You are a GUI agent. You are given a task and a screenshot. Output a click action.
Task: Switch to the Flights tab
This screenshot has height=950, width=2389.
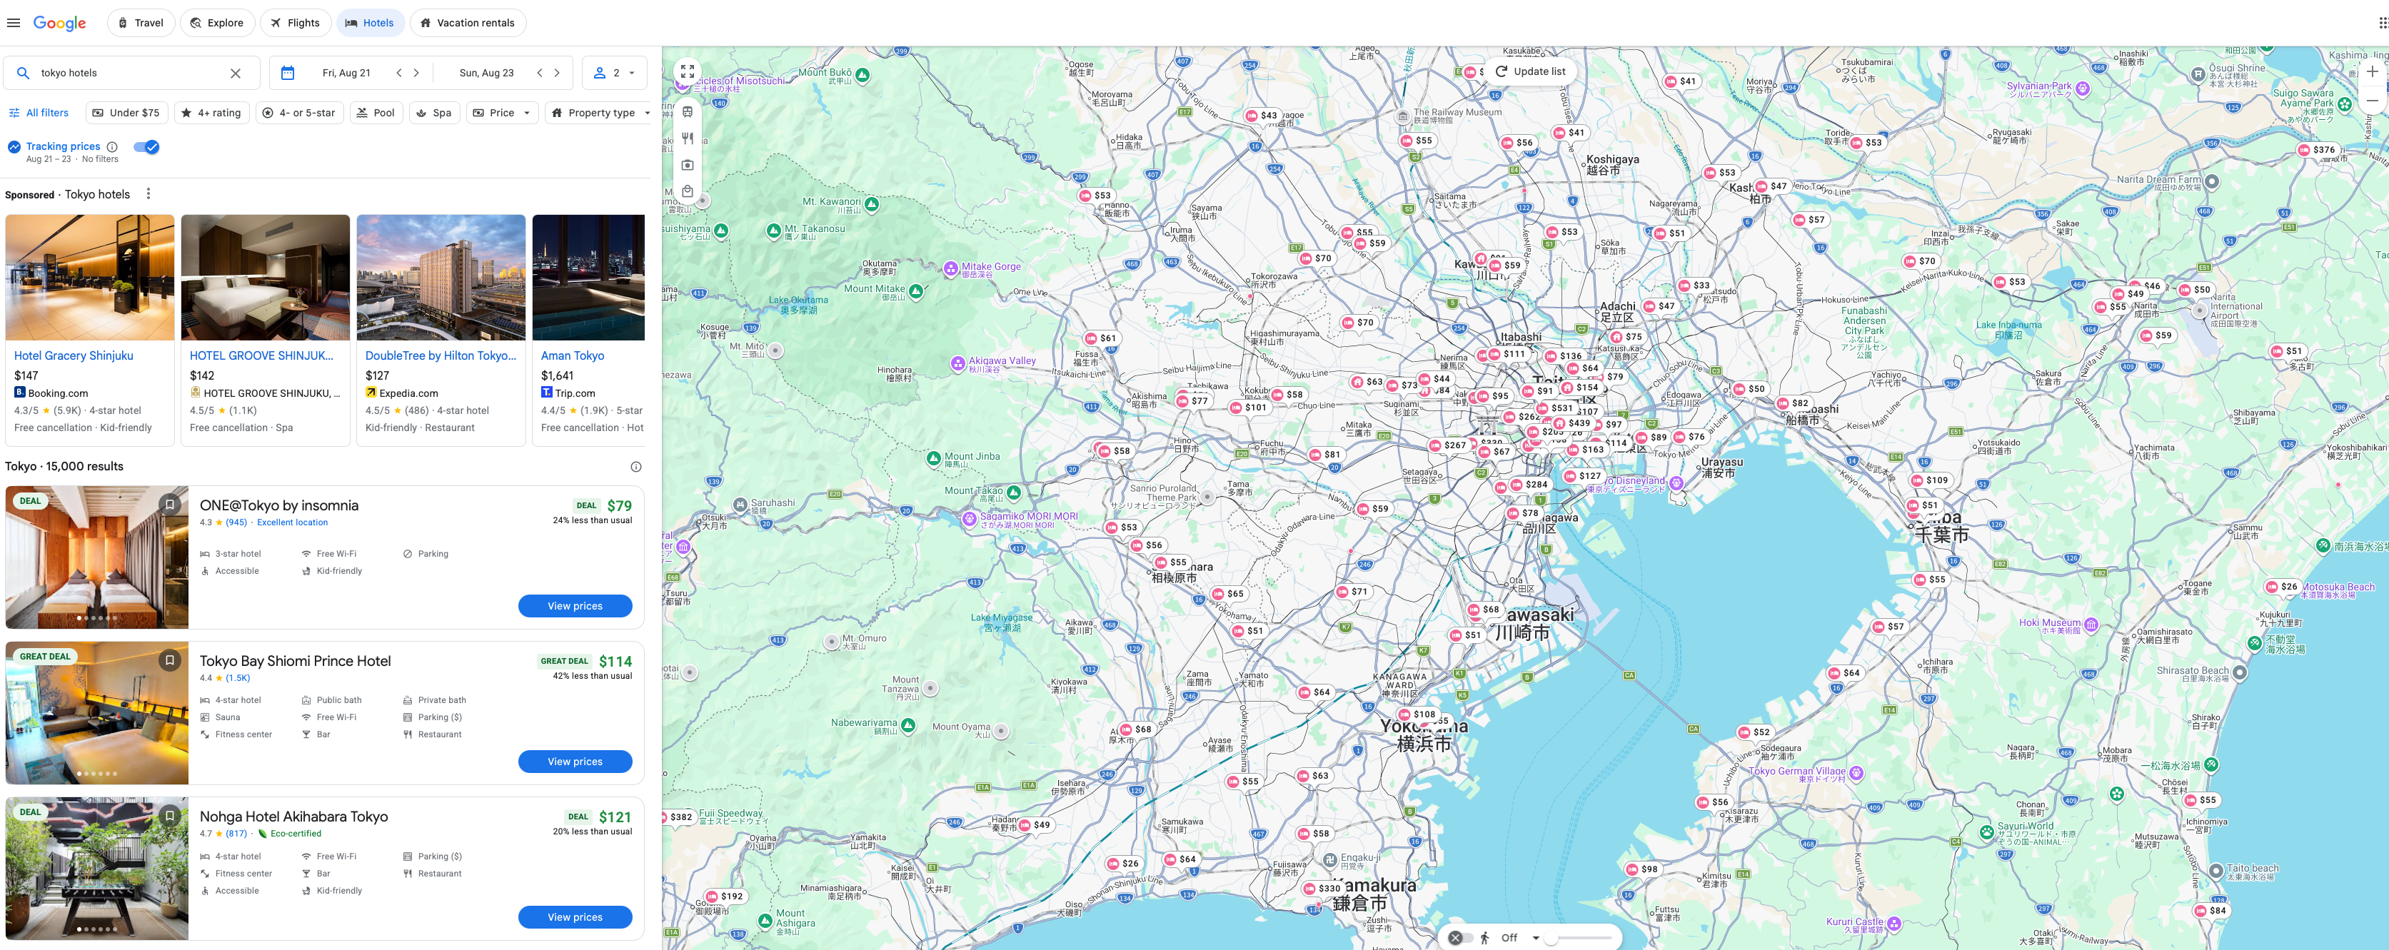point(296,22)
